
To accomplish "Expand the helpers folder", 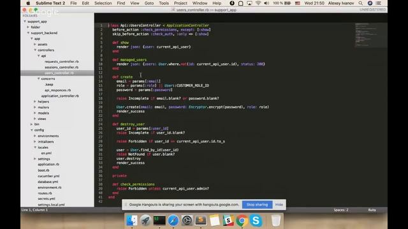I will (x=35, y=102).
